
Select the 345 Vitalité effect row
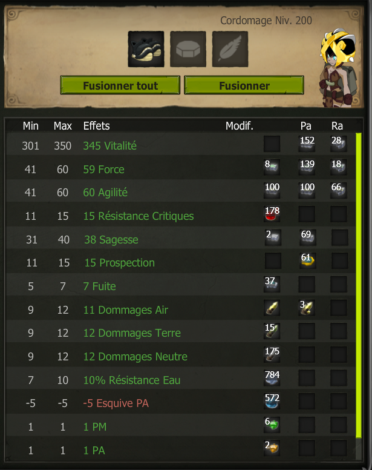coord(181,145)
